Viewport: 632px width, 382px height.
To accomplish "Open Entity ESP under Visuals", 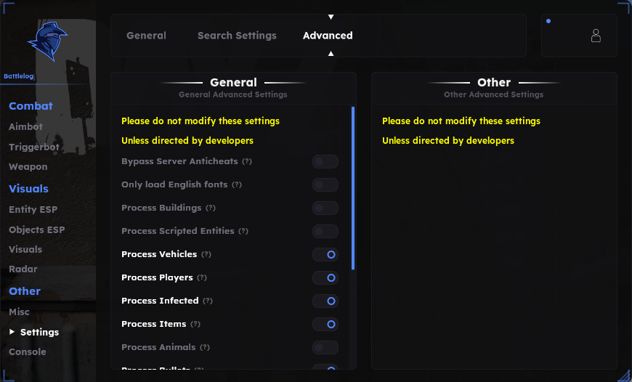I will click(x=33, y=210).
